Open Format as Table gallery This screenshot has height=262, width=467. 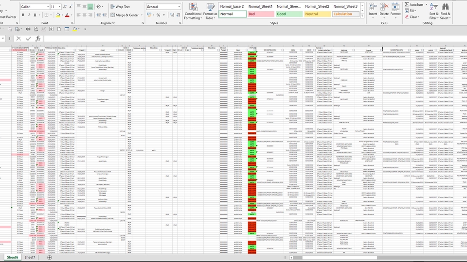(210, 11)
